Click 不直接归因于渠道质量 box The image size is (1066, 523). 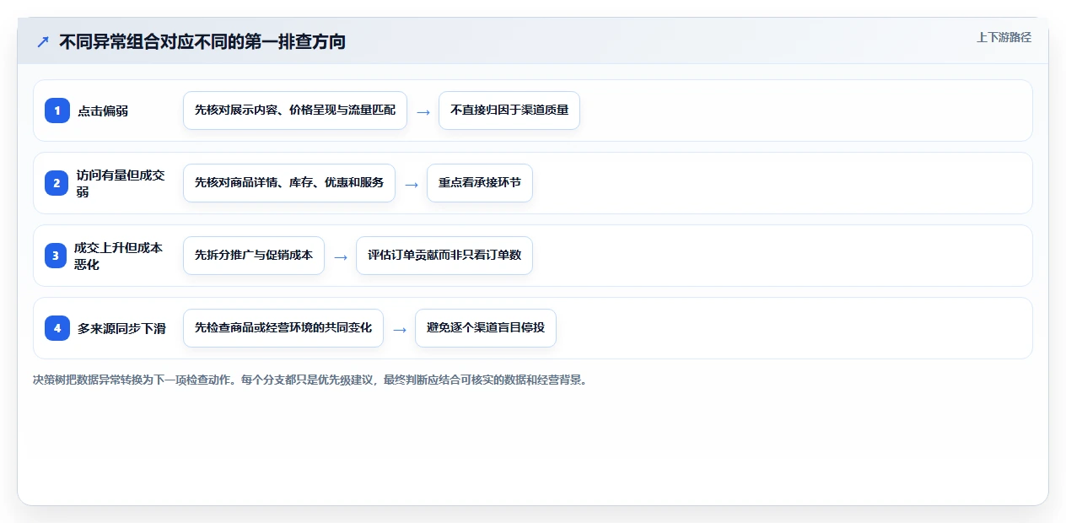click(509, 111)
